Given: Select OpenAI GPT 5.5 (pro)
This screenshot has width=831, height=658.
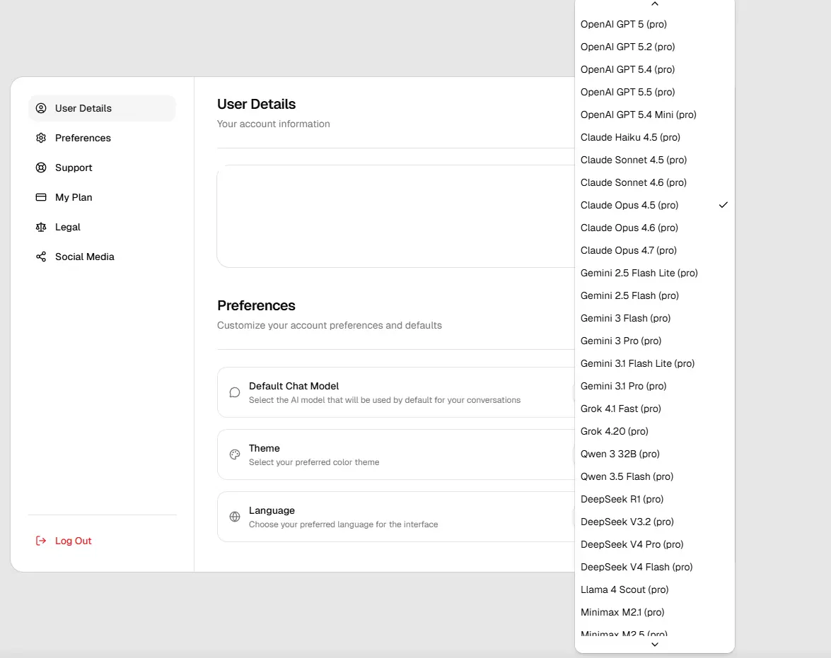Looking at the screenshot, I should point(654,92).
